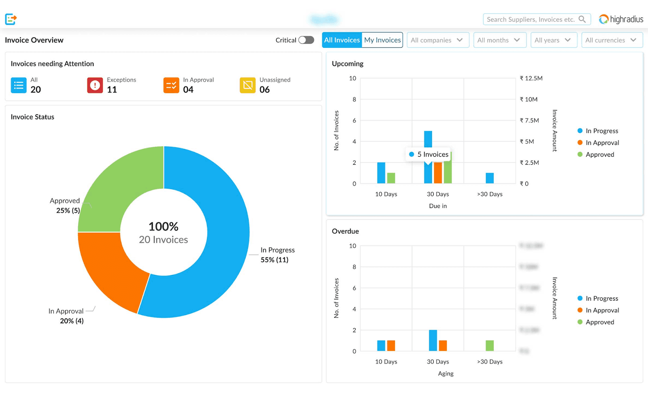Viewport: 648px width, 399px height.
Task: Toggle In Progress legend in Overdue chart
Action: [598, 298]
